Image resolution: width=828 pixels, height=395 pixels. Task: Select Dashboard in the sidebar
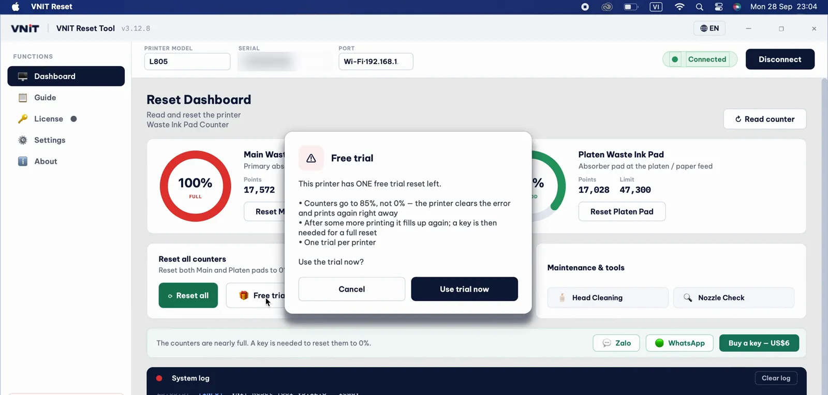66,76
